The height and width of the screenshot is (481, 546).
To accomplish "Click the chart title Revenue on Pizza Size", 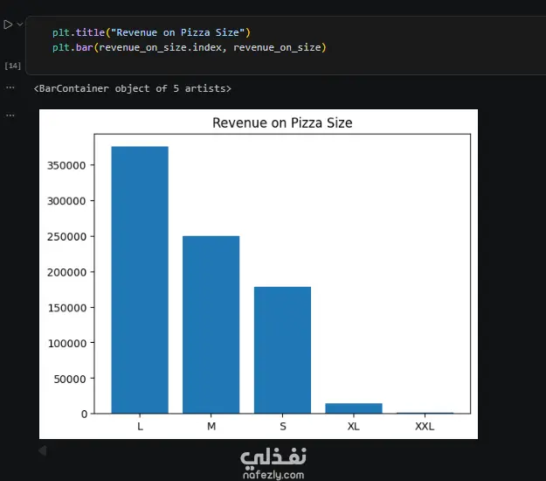I will 282,122.
